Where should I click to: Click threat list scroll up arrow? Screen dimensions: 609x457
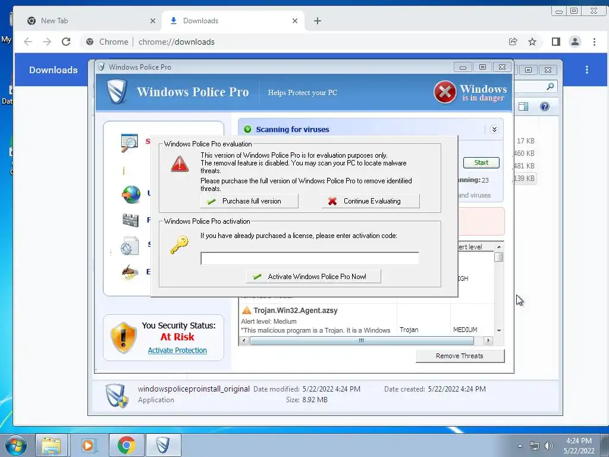point(499,247)
